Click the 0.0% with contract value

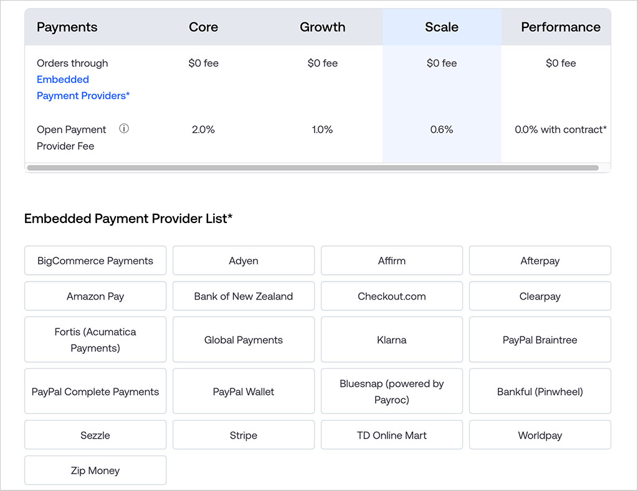561,130
